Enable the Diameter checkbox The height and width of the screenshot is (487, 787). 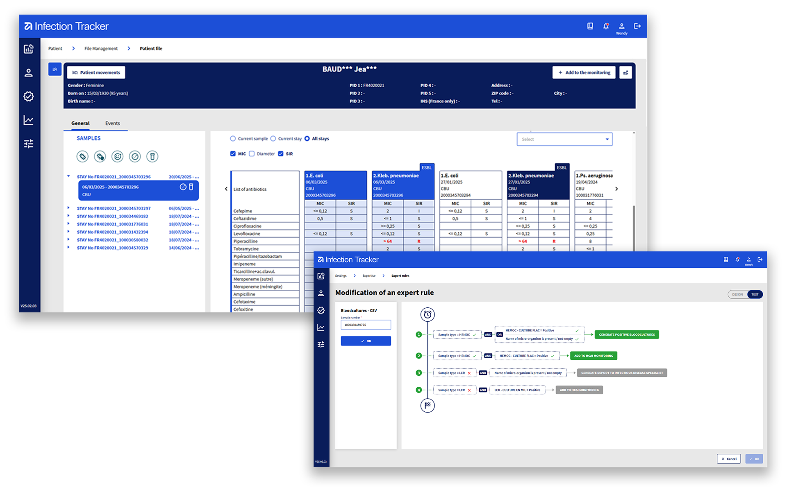pyautogui.click(x=252, y=154)
